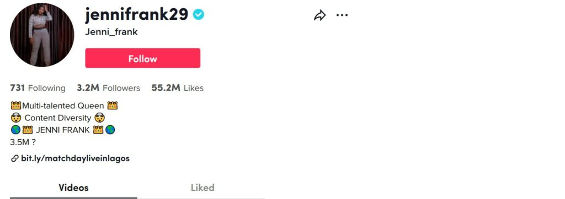Click the globe emoji before JENNI FRANK
Screen dimensions: 565x199
point(15,130)
